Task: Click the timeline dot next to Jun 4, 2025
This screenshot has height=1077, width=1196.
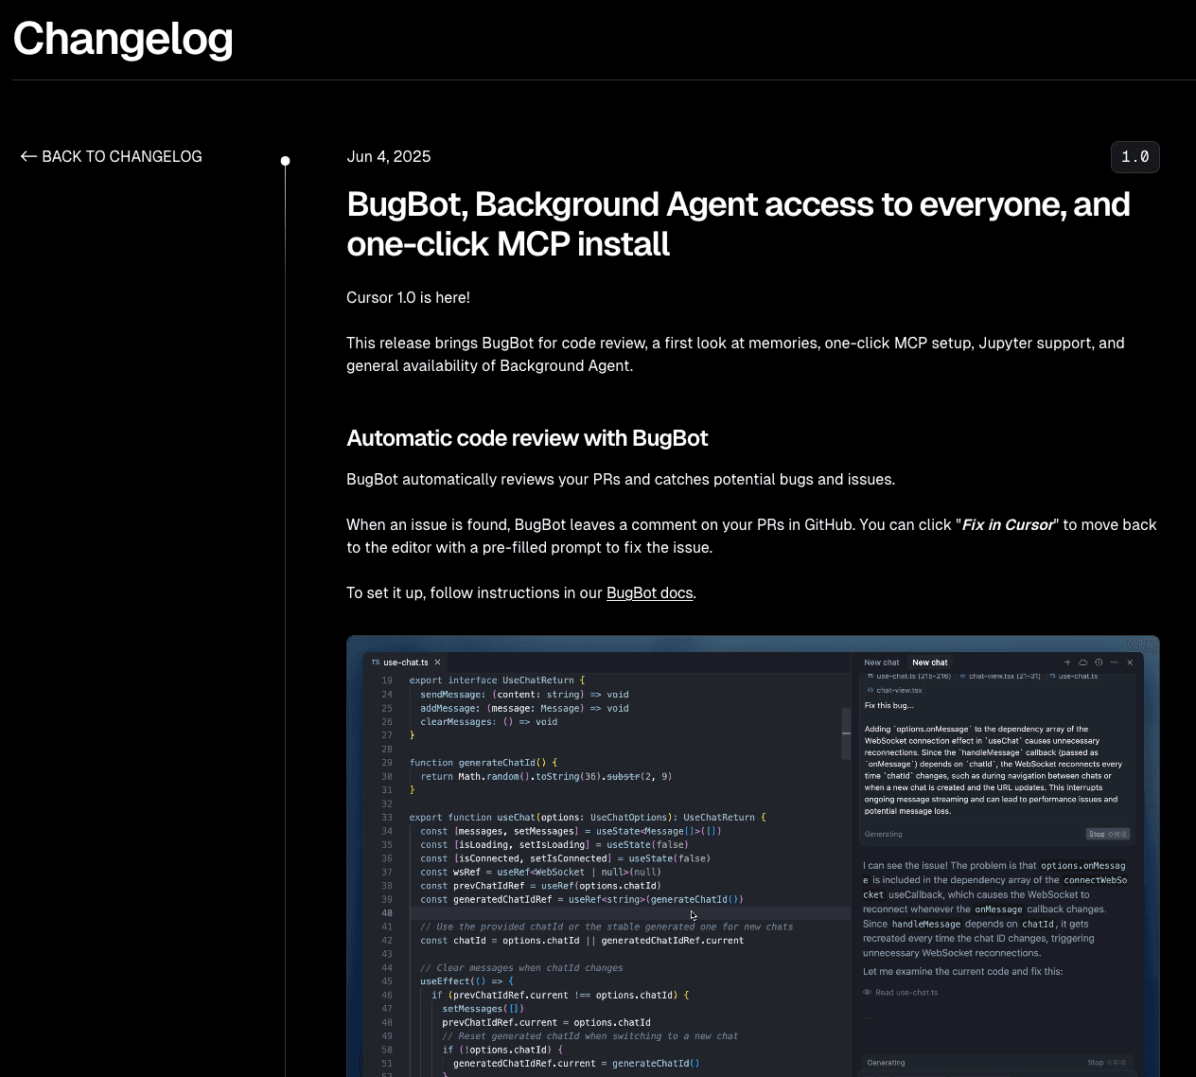Action: click(x=285, y=161)
